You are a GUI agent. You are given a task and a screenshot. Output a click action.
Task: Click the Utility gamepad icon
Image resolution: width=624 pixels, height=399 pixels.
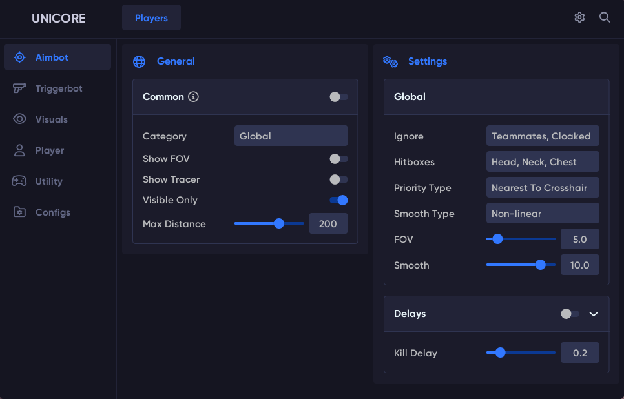pyautogui.click(x=19, y=181)
